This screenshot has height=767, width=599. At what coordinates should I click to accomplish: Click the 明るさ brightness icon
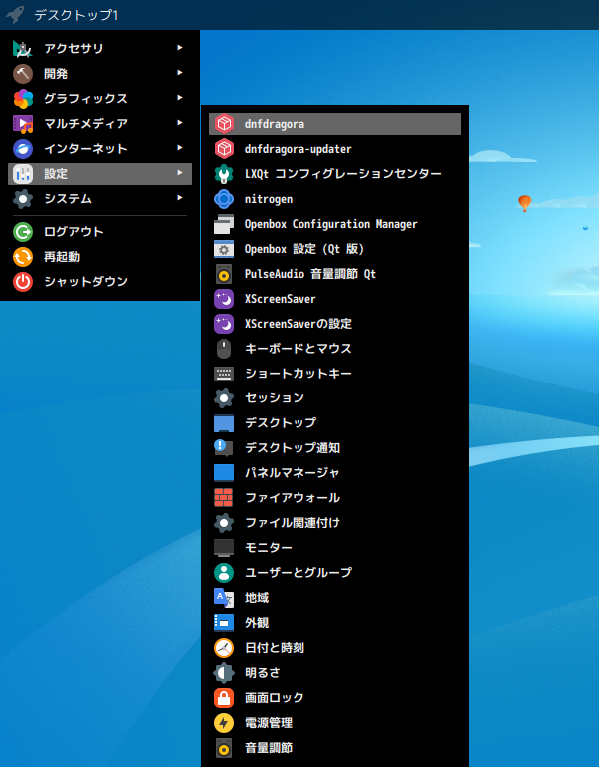224,673
